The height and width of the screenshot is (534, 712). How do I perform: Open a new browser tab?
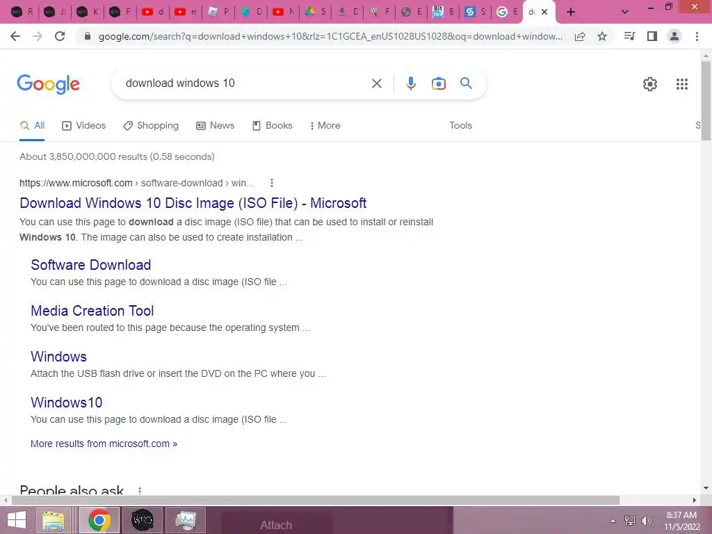[x=571, y=13]
